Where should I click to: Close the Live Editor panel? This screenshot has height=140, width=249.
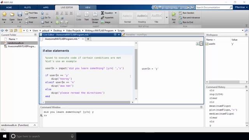pos(119,35)
